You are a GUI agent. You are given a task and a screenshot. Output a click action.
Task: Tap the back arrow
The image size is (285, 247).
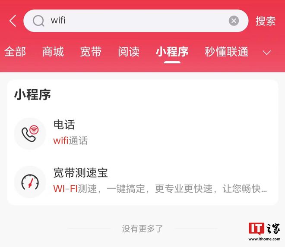(13, 21)
